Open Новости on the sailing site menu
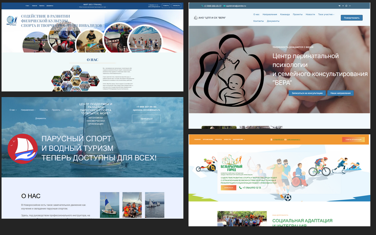This screenshot has width=376, height=235. (x=44, y=110)
